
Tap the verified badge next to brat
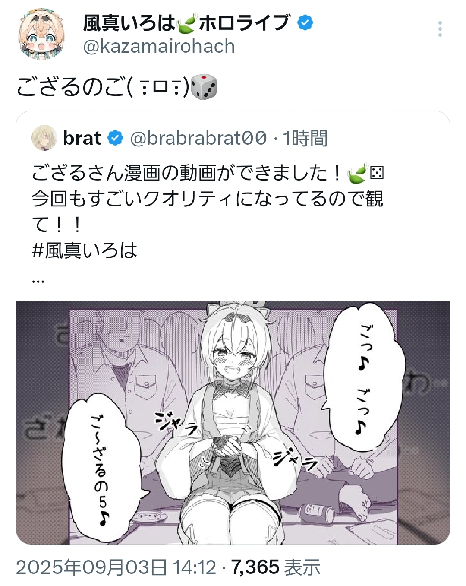(x=115, y=138)
